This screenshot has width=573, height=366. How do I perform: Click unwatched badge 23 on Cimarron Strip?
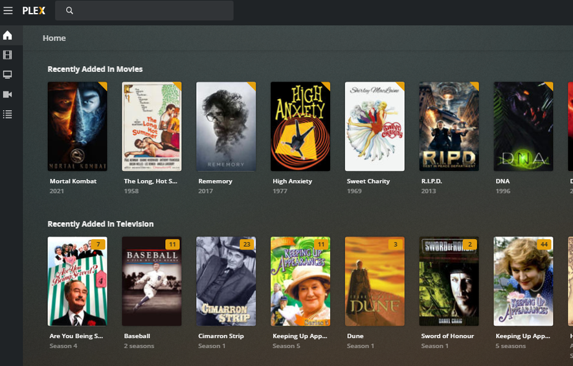(x=247, y=244)
